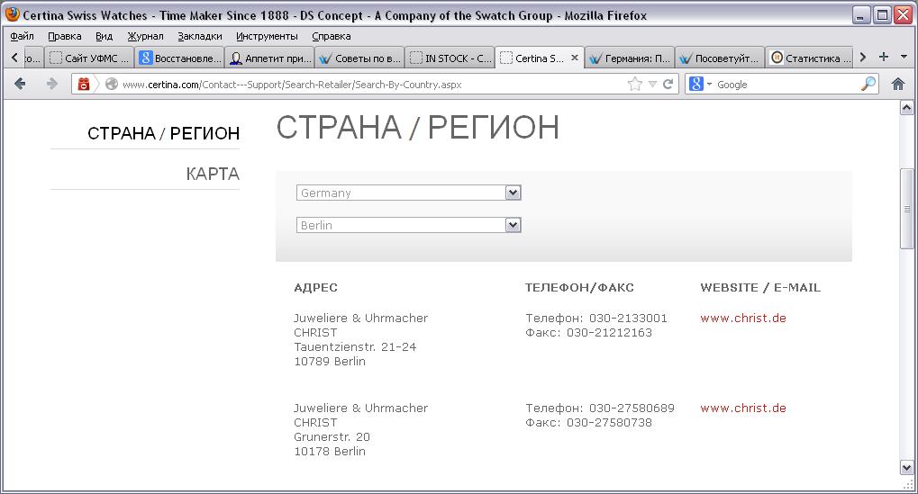Open the list-all-tabs dropdown arrow
Screen dimensions: 918x494
(903, 57)
